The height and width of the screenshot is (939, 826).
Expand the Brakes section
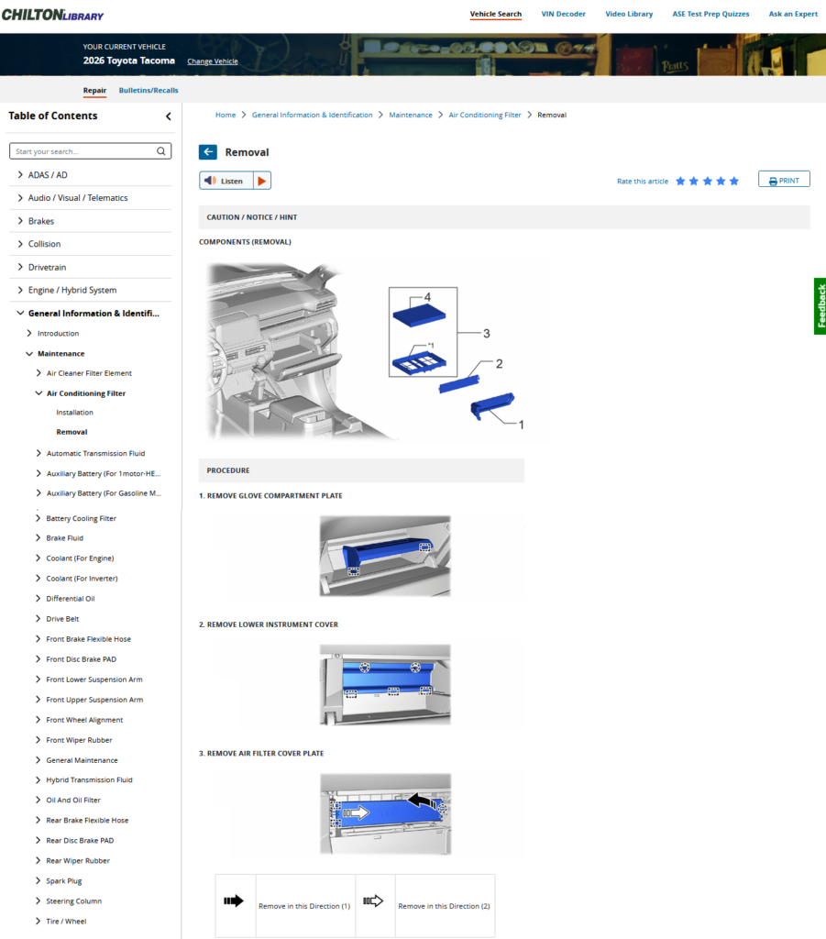point(20,221)
